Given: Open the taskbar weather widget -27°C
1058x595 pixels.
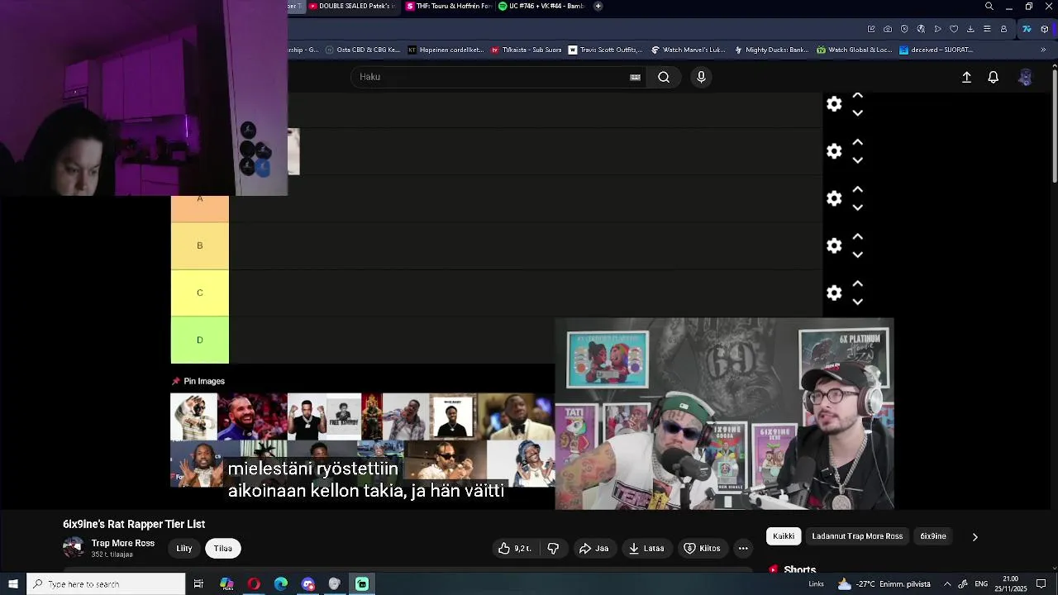Looking at the screenshot, I should coord(884,584).
